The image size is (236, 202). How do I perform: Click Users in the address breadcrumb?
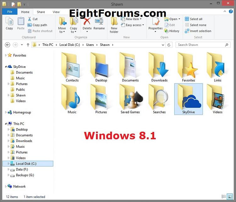[x=90, y=45]
